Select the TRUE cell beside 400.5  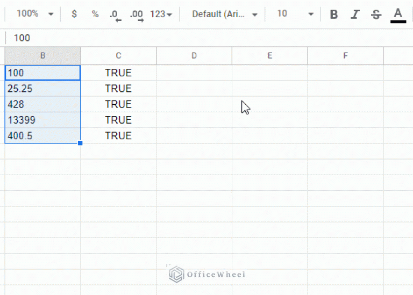[x=118, y=136]
